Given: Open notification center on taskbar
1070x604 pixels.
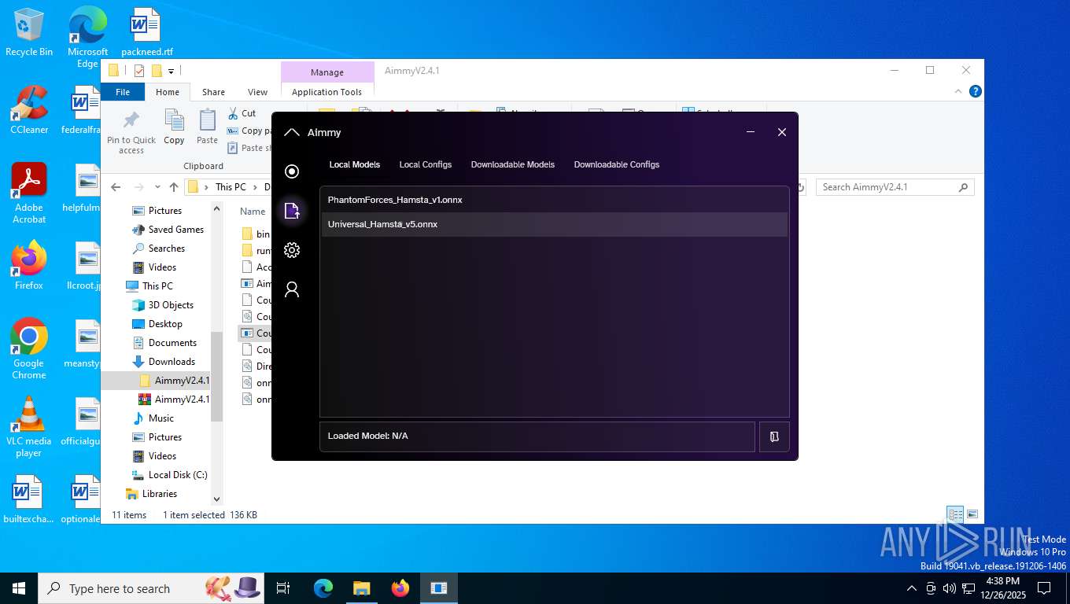Looking at the screenshot, I should 1044,588.
